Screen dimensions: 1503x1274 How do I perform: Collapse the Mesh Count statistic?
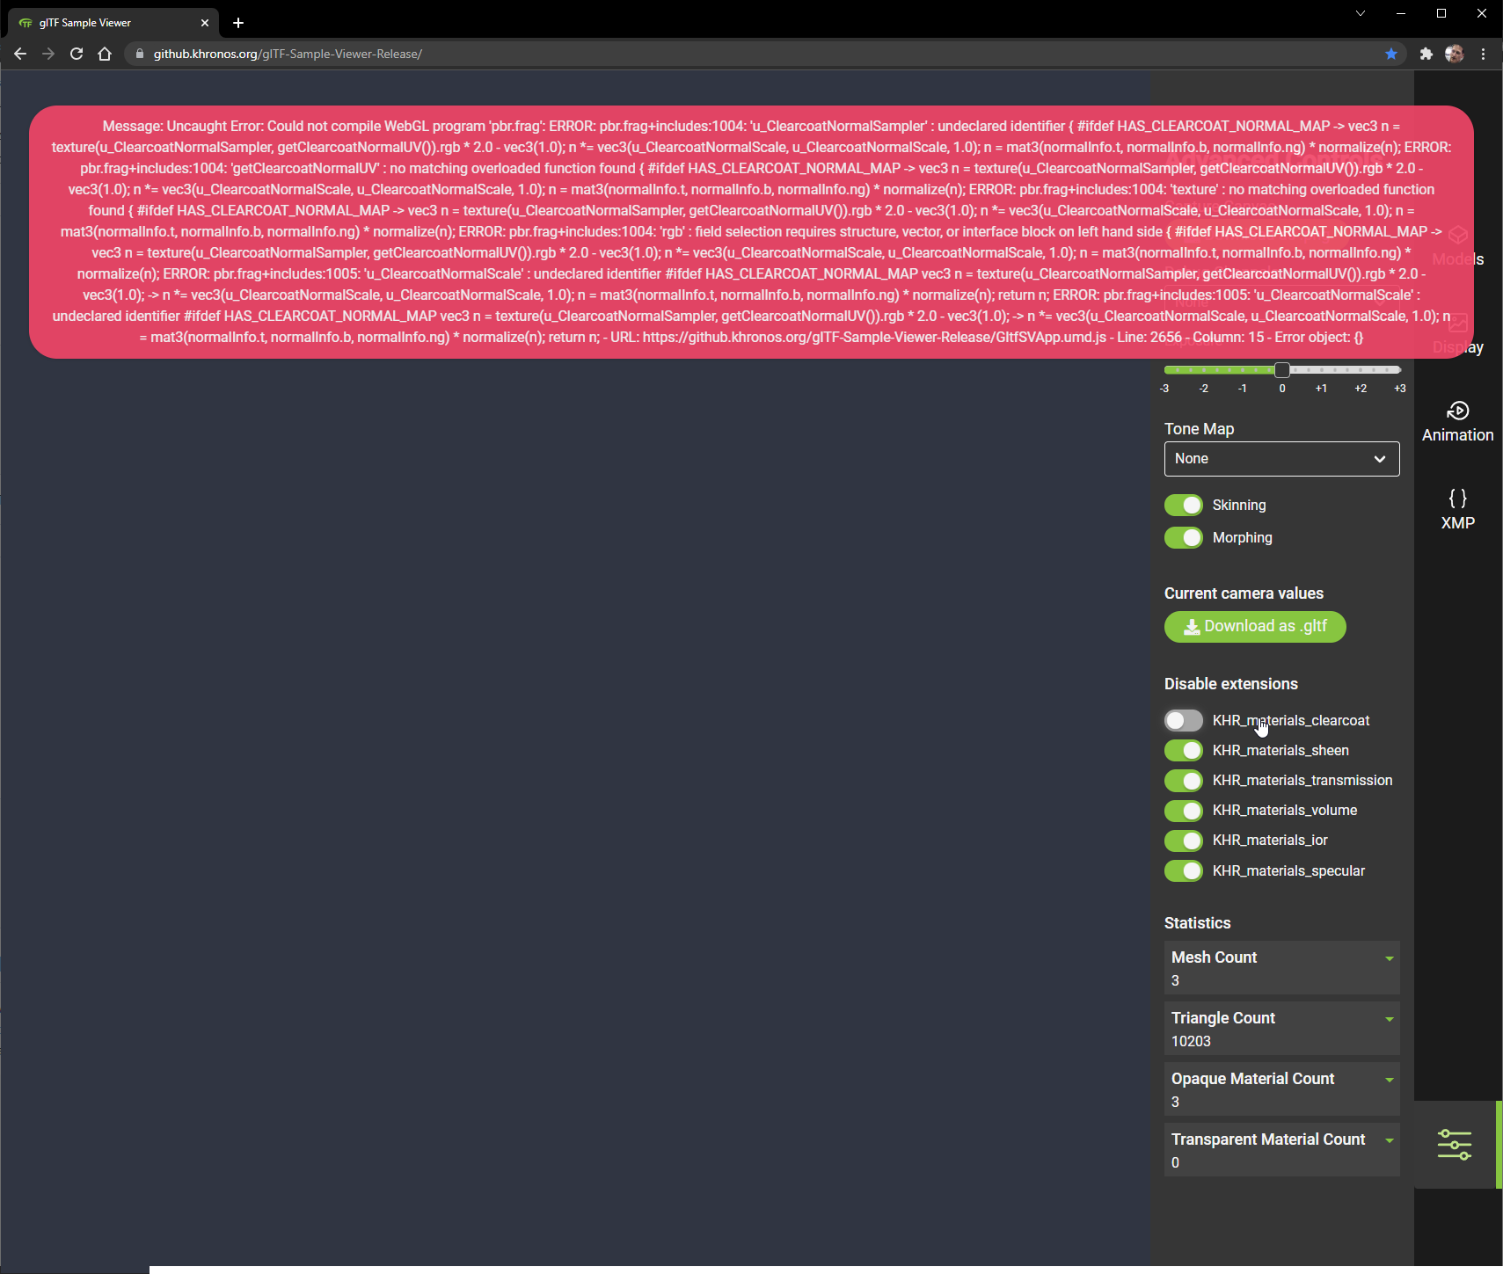(1388, 958)
